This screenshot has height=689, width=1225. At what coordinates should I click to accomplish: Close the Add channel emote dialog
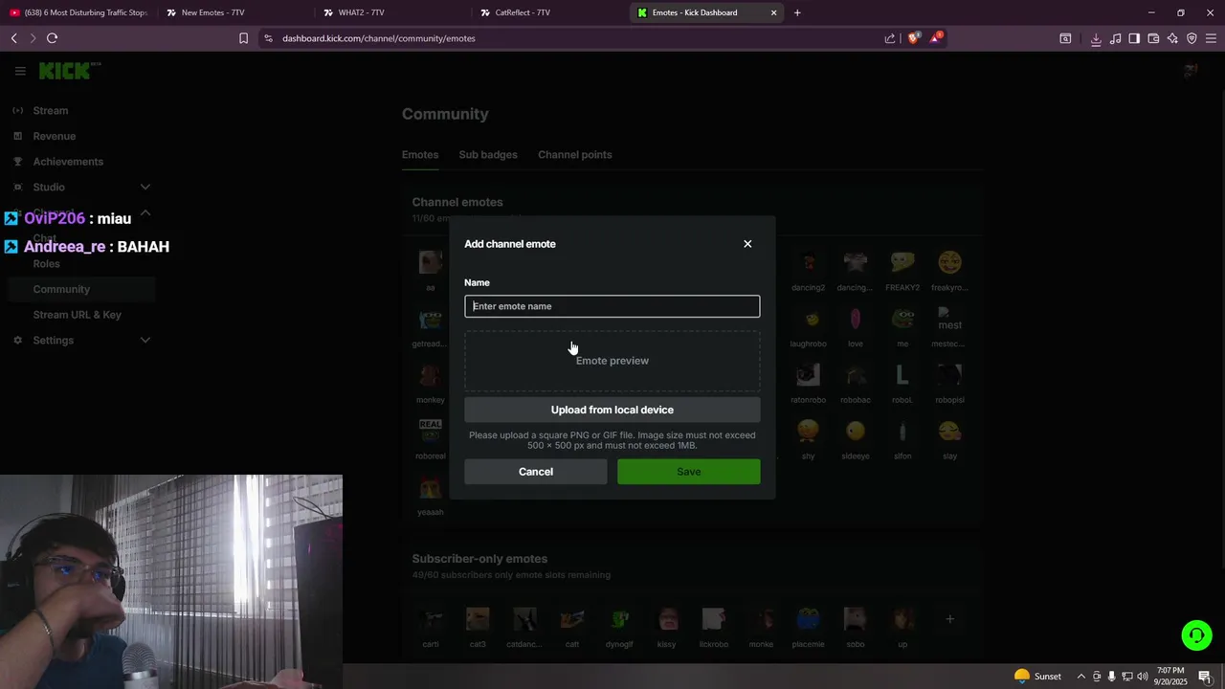pyautogui.click(x=747, y=244)
